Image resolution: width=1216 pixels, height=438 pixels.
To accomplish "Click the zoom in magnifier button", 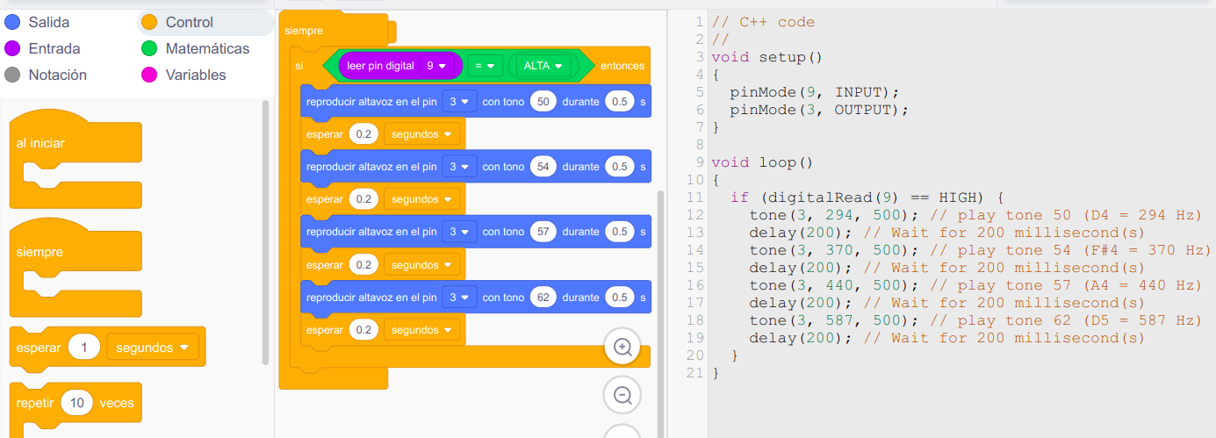I will [622, 347].
